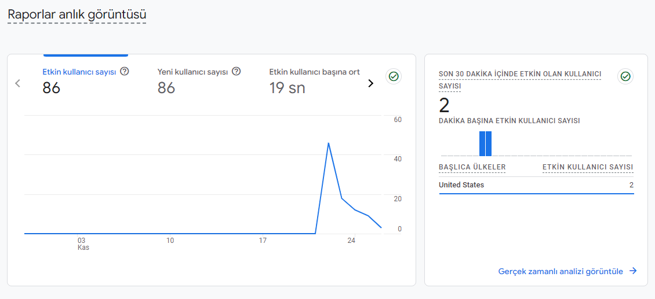The height and width of the screenshot is (299, 655).
Task: Show previous metrics with left chevron
Action: [x=17, y=83]
